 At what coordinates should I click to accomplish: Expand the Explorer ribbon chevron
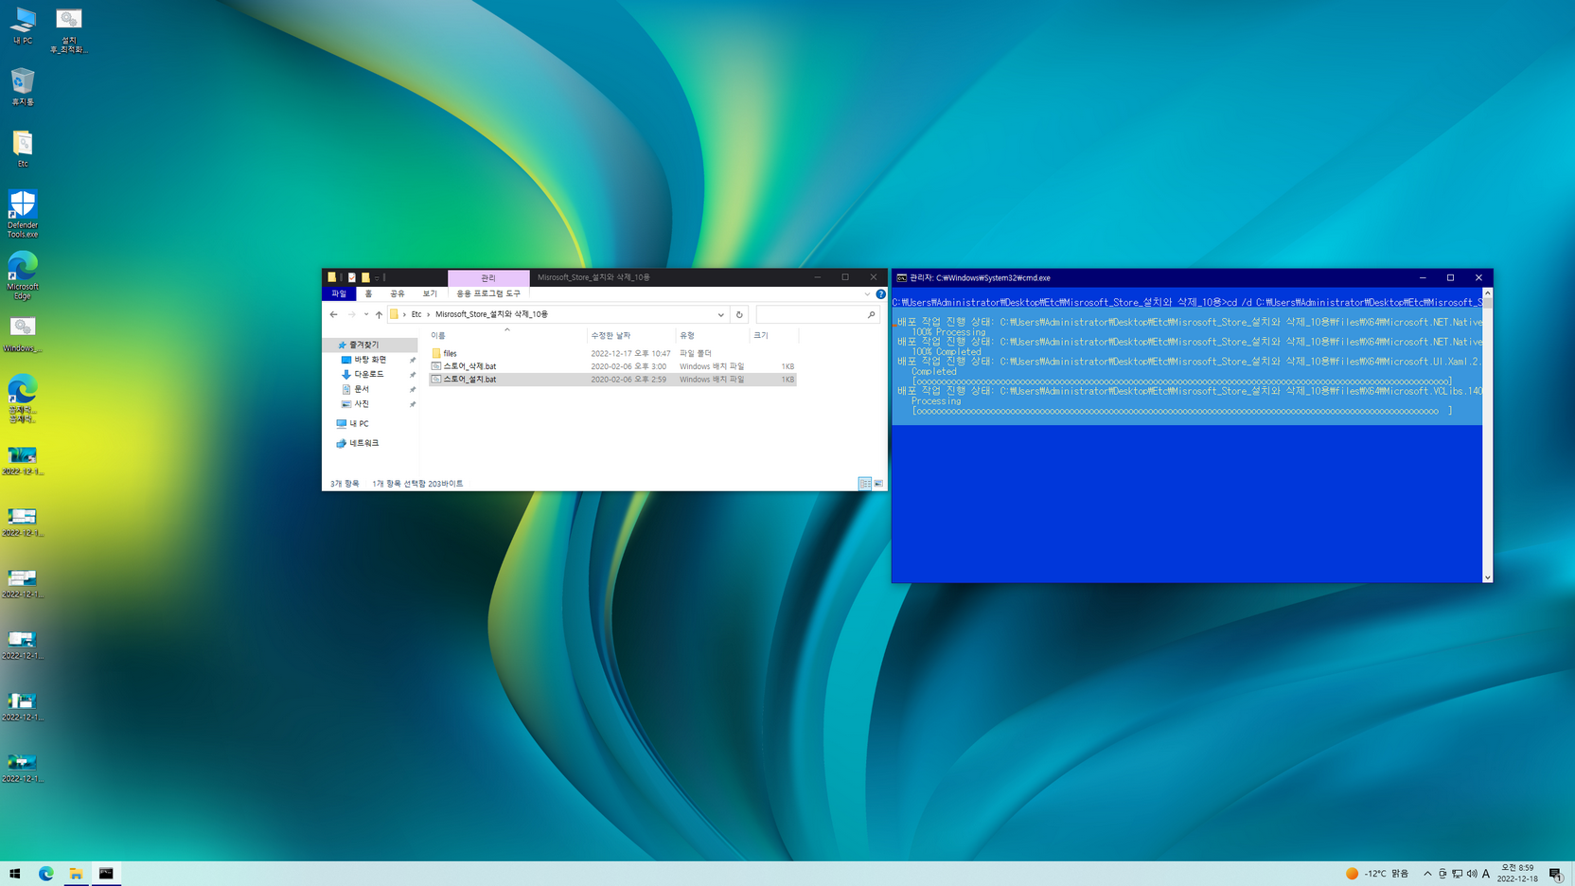click(x=867, y=294)
